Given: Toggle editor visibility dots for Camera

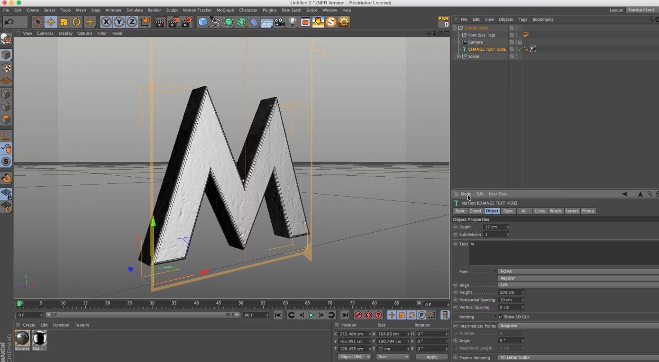Looking at the screenshot, I should [516, 42].
